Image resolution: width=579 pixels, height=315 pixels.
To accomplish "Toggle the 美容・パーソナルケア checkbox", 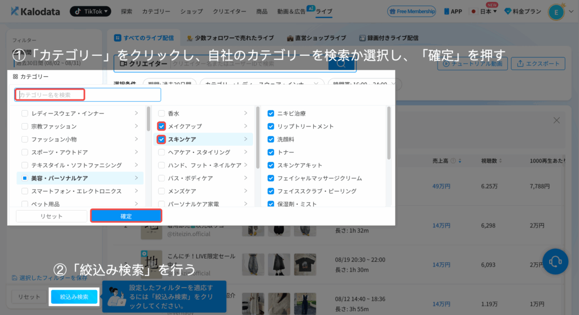I will click(25, 178).
